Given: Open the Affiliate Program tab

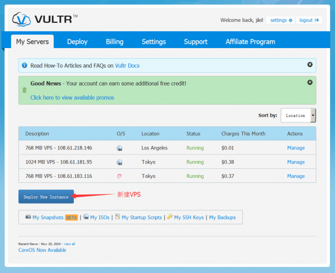Looking at the screenshot, I should coord(250,41).
